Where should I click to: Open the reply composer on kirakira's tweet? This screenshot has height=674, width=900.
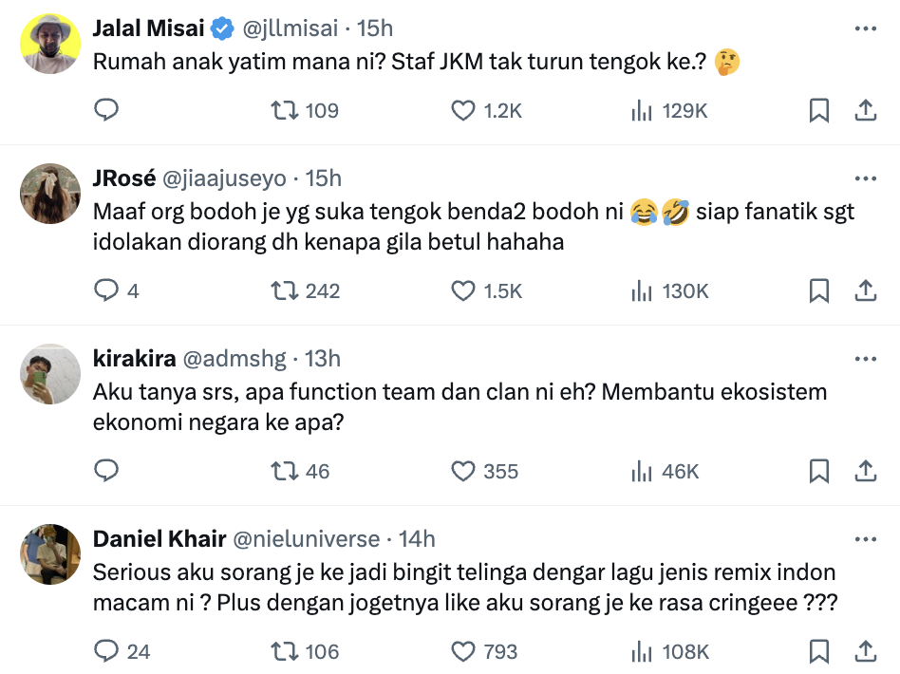(107, 472)
